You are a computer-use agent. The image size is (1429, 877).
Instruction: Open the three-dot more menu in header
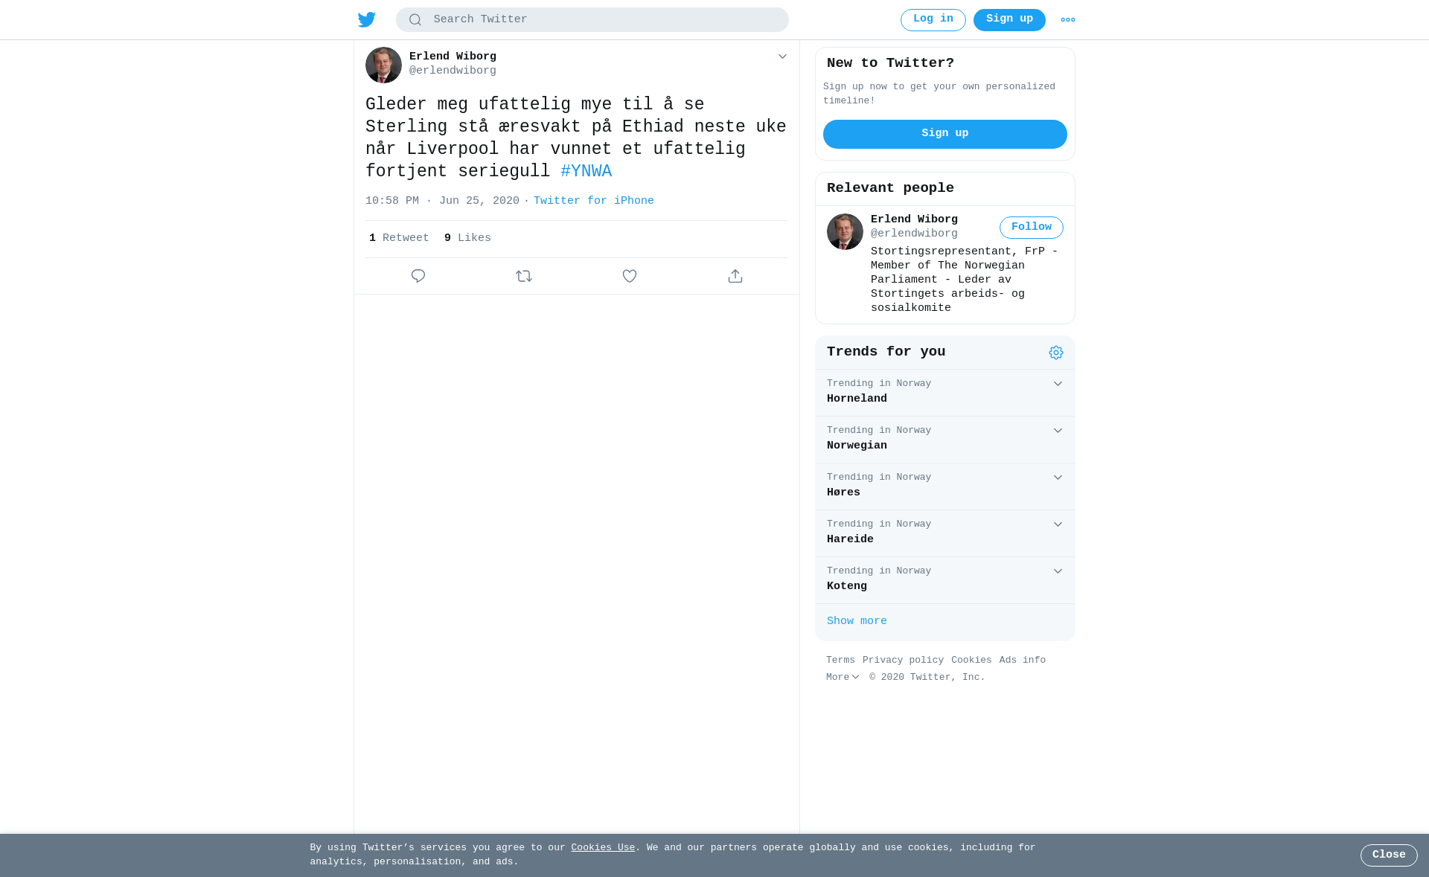(1068, 20)
